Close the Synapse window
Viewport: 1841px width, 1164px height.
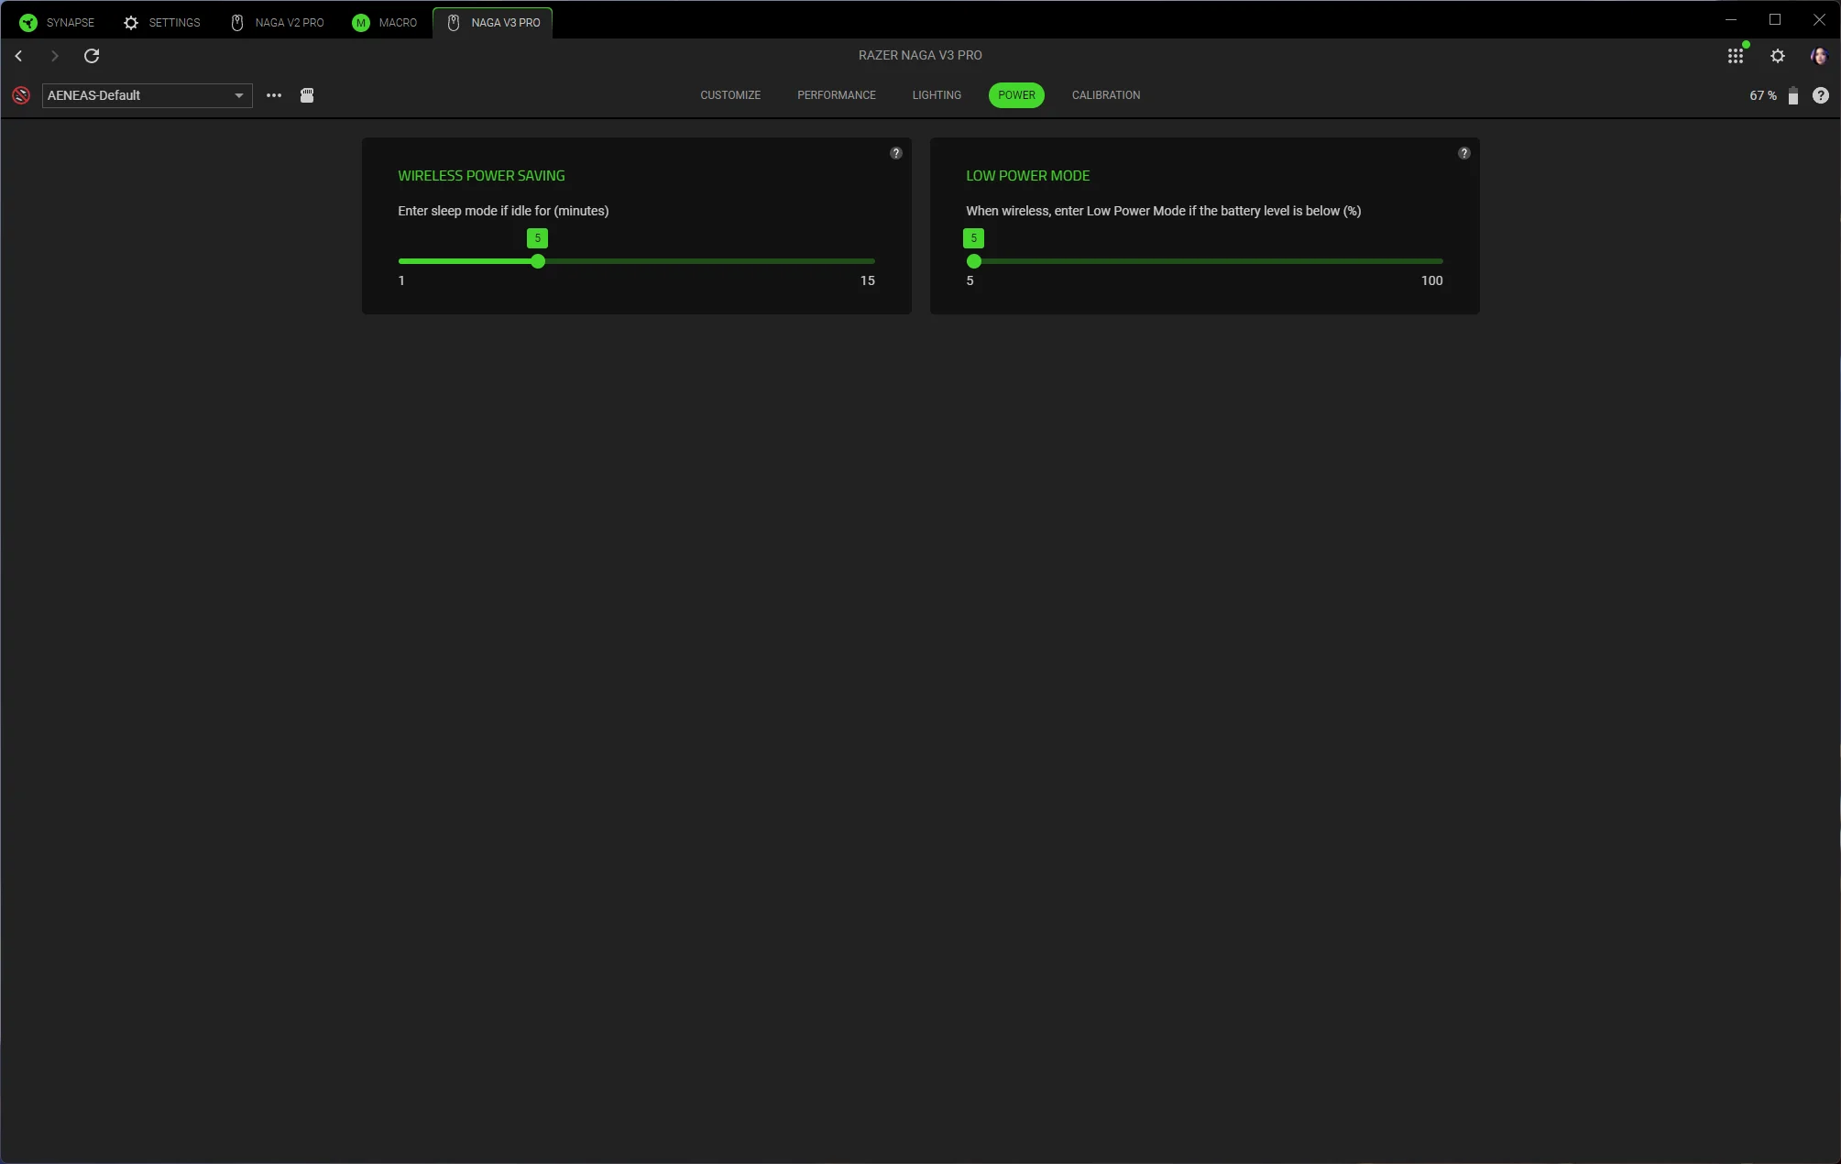pos(1819,19)
